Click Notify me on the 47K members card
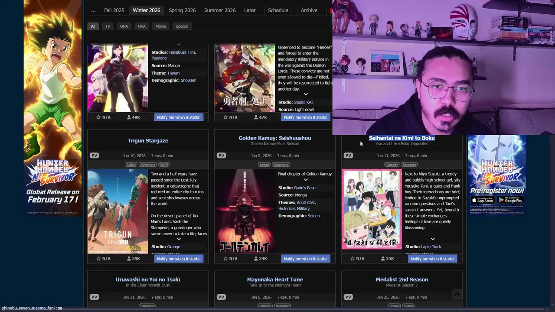The image size is (555, 312). pos(306,117)
